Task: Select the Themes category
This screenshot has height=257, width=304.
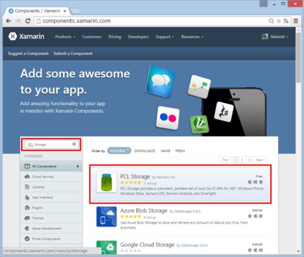Action: (x=51, y=218)
